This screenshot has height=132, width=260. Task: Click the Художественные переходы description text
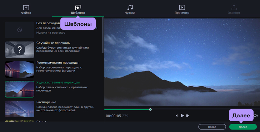[62, 89]
